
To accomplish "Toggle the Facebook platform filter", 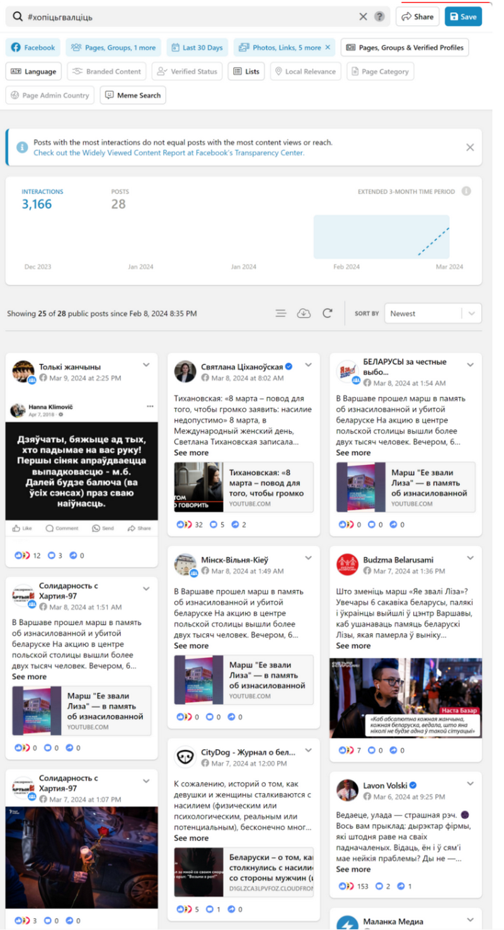I will point(33,48).
